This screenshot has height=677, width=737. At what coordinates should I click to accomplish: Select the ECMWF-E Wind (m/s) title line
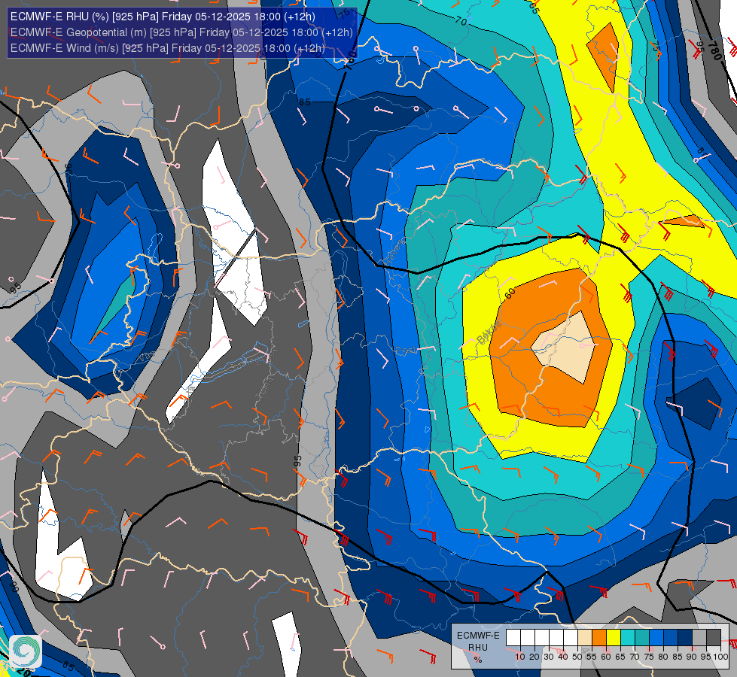pyautogui.click(x=167, y=48)
